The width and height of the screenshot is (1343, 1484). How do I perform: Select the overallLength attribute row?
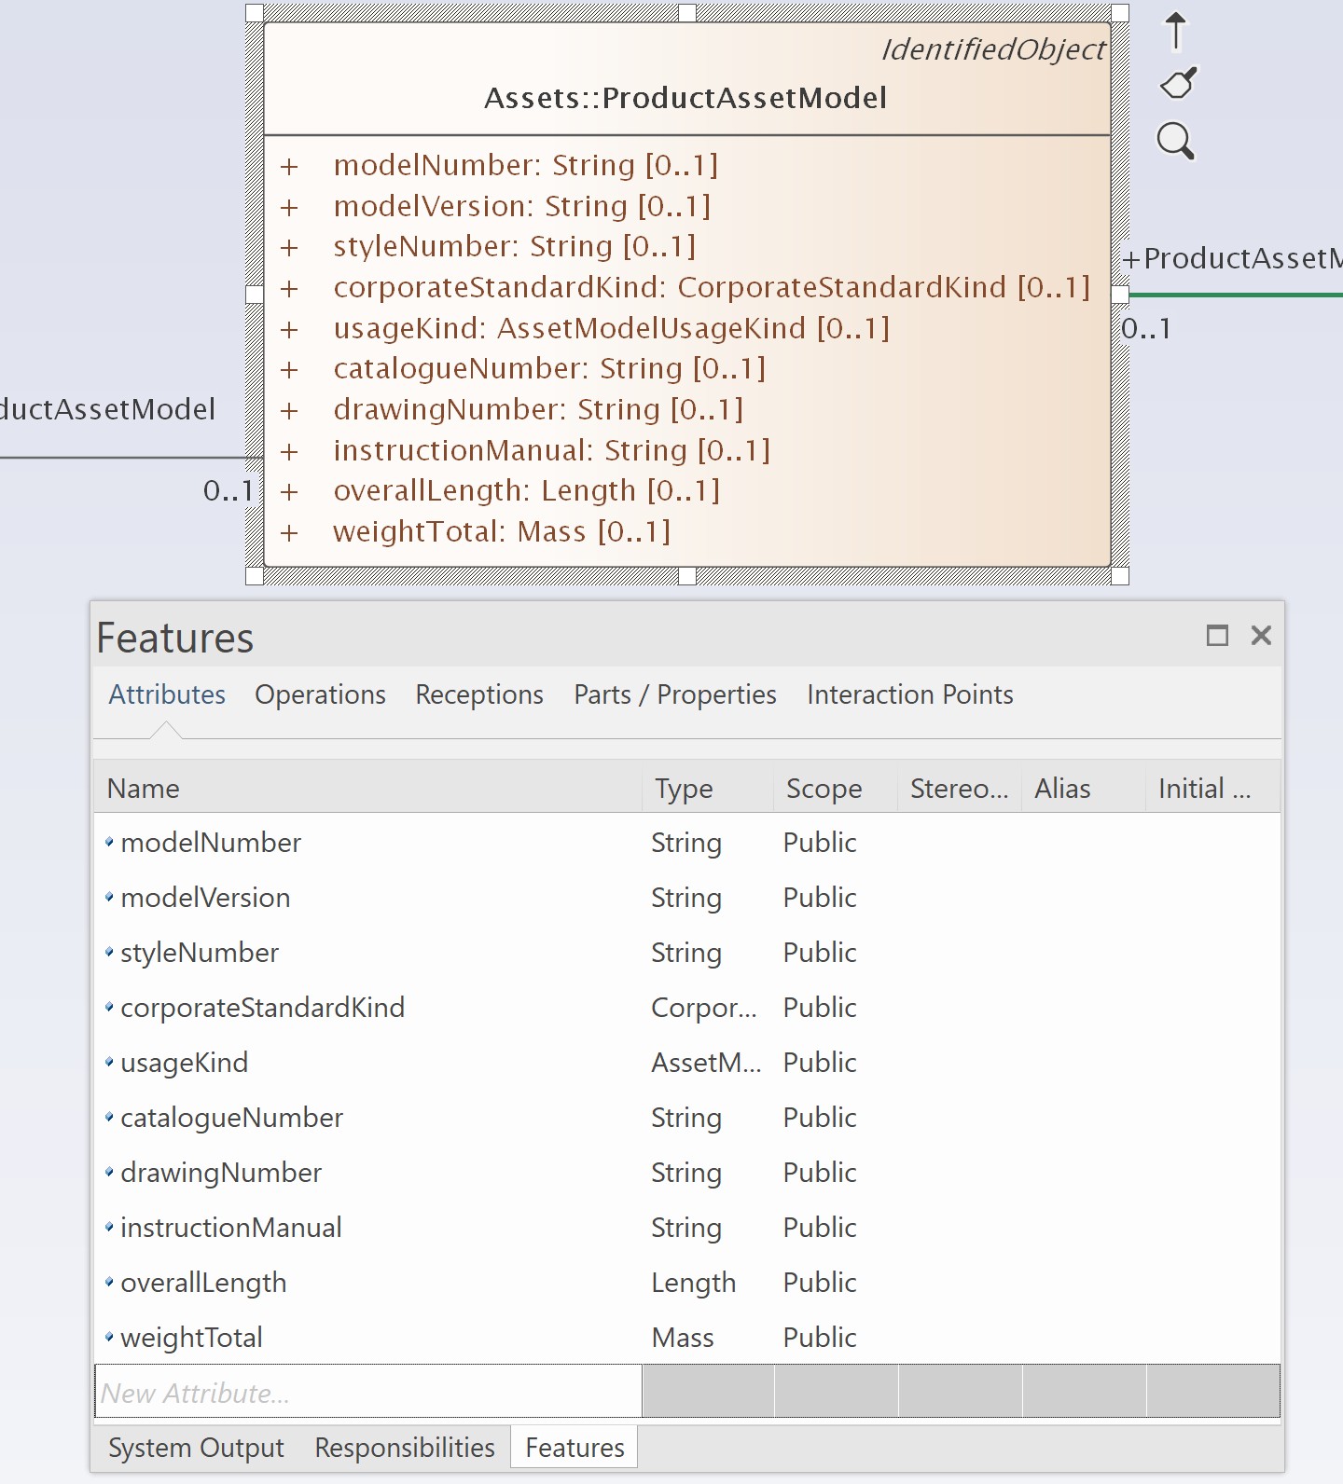point(687,1283)
